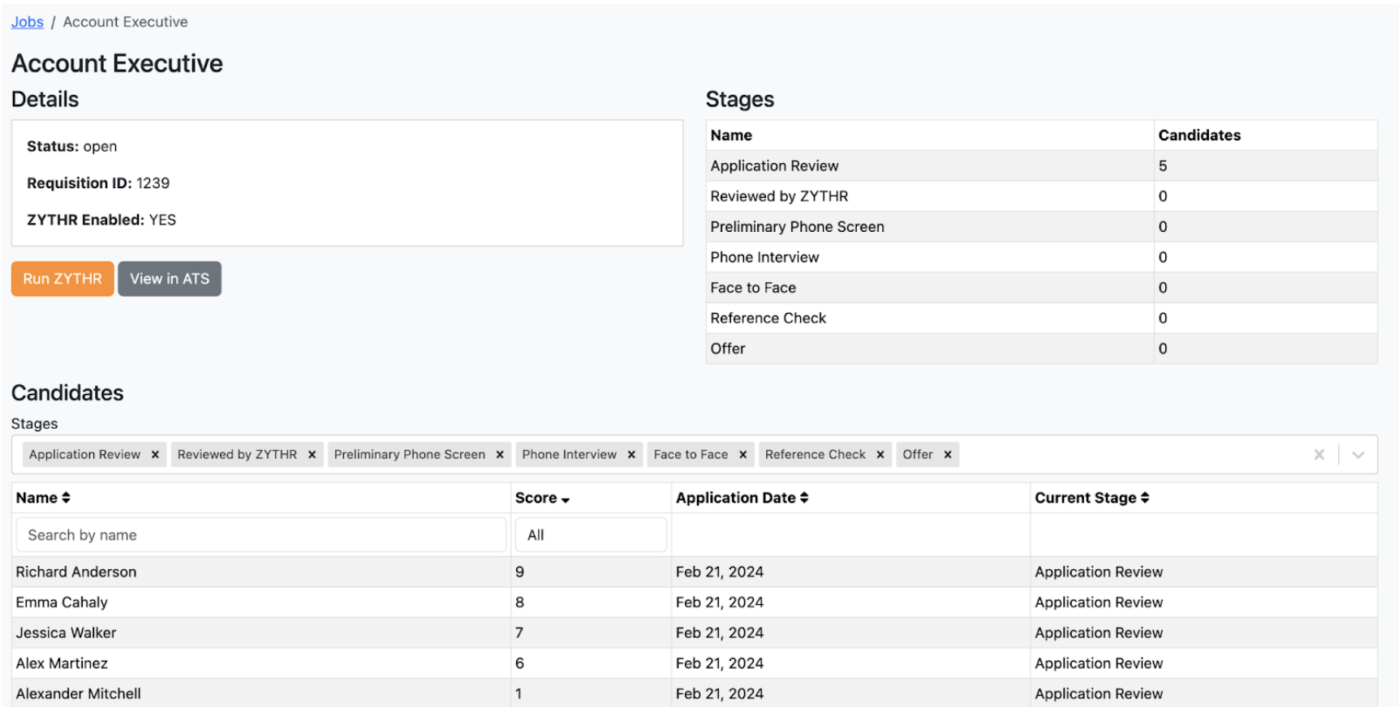The height and width of the screenshot is (707, 1399).
Task: Select candidate Alex Martinez
Action: click(62, 663)
